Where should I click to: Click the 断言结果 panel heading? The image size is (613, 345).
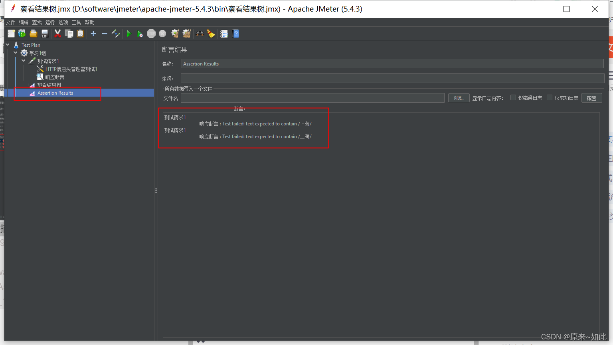tap(175, 50)
